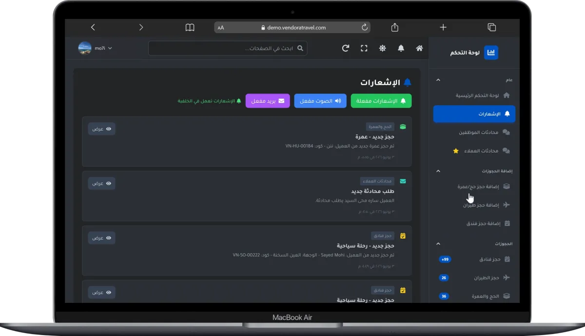The width and height of the screenshot is (585, 336).
Task: Toggle the blue الصوت مفعل sound button
Action: coord(320,101)
